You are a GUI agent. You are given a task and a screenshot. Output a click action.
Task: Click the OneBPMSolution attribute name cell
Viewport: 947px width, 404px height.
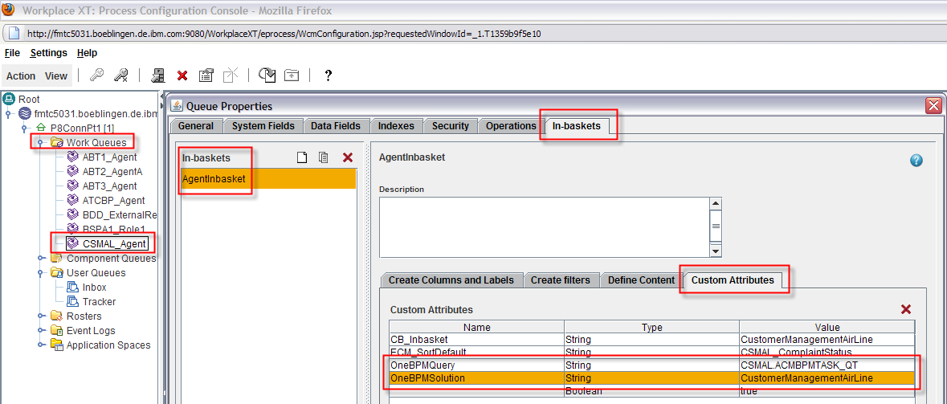point(476,378)
